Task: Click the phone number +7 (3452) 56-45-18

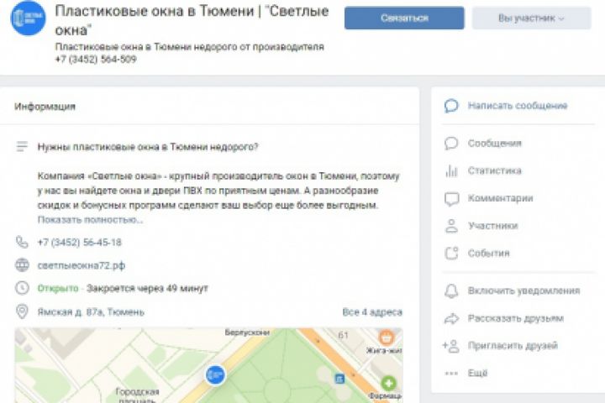Action: click(79, 243)
